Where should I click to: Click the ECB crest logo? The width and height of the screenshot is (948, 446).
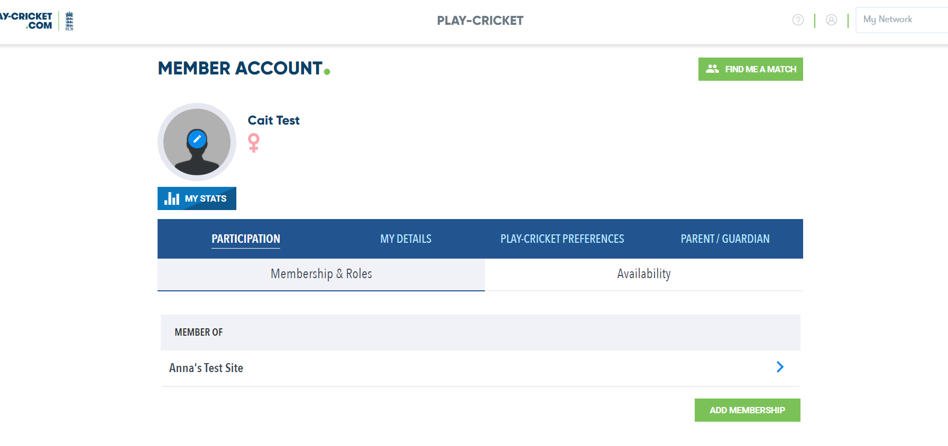pos(69,21)
